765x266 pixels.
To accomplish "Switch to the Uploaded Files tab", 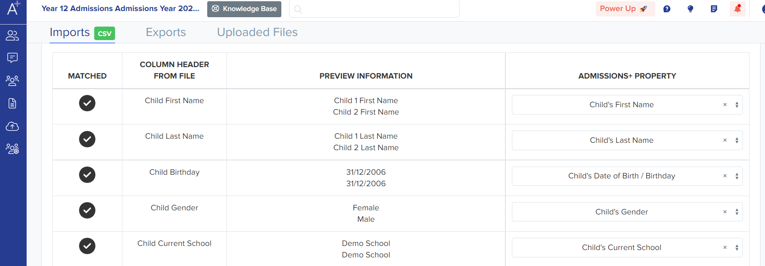I will pyautogui.click(x=257, y=32).
